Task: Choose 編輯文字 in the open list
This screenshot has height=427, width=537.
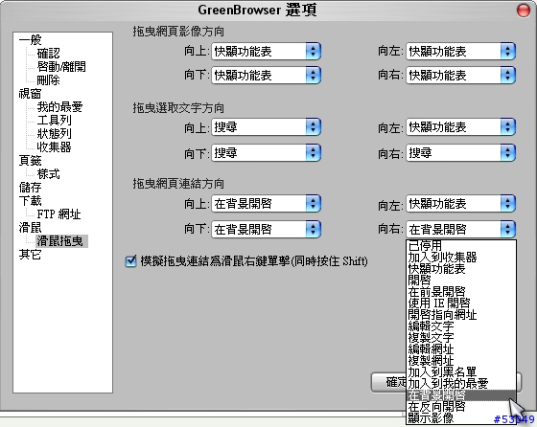Action: (461, 326)
